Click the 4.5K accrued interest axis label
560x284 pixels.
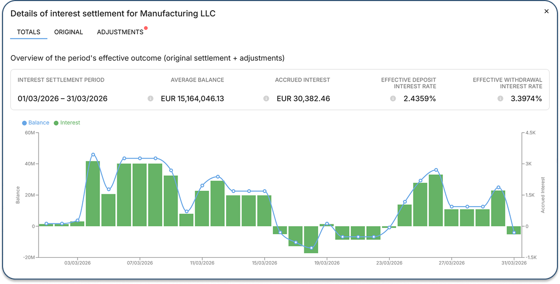pos(531,133)
